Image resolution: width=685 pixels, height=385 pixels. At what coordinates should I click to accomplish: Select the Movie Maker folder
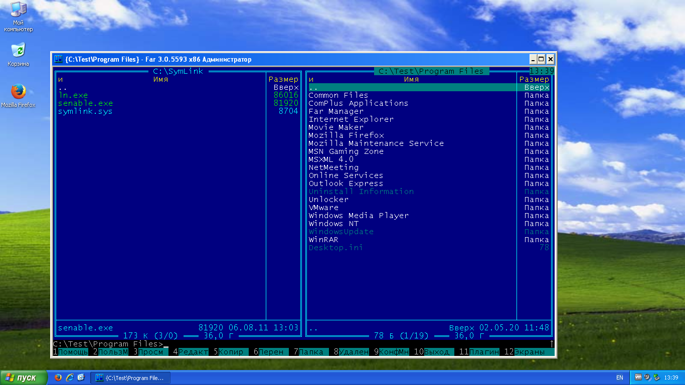[x=336, y=127]
